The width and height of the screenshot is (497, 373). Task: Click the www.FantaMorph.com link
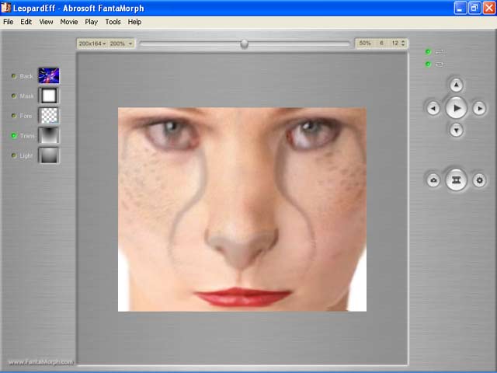tap(40, 361)
